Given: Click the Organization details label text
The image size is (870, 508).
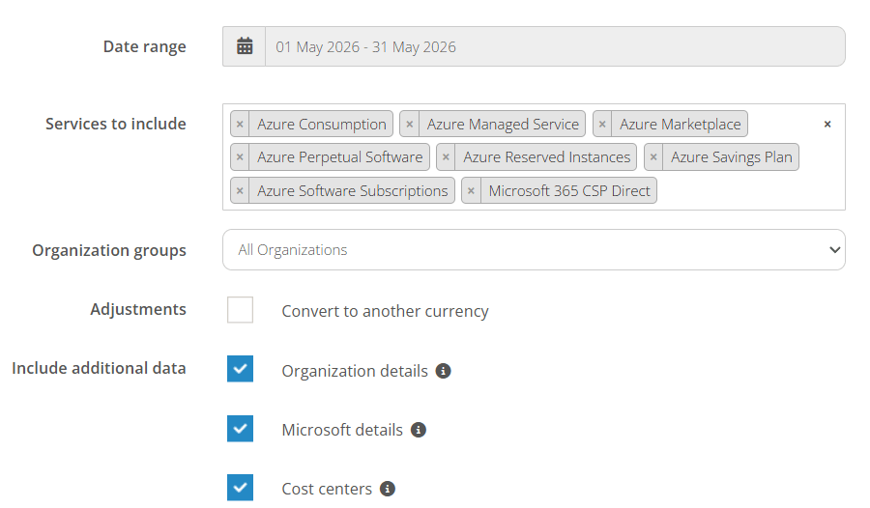Looking at the screenshot, I should point(355,371).
